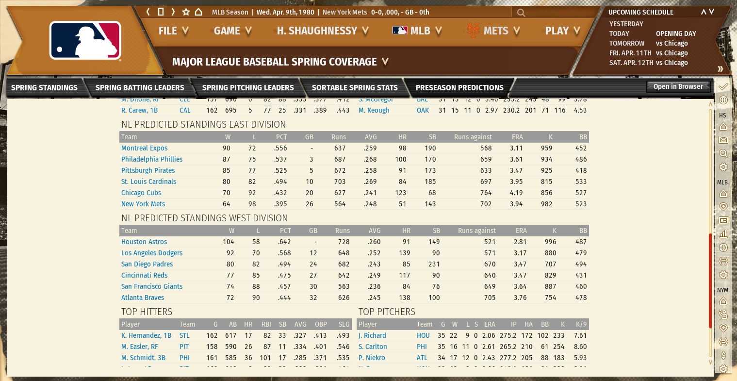
Task: Open the FILE dropdown menu
Action: pyautogui.click(x=173, y=31)
